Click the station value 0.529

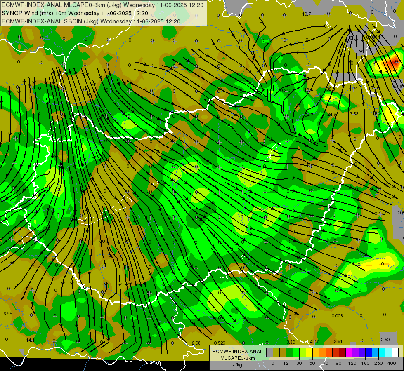click(220, 343)
